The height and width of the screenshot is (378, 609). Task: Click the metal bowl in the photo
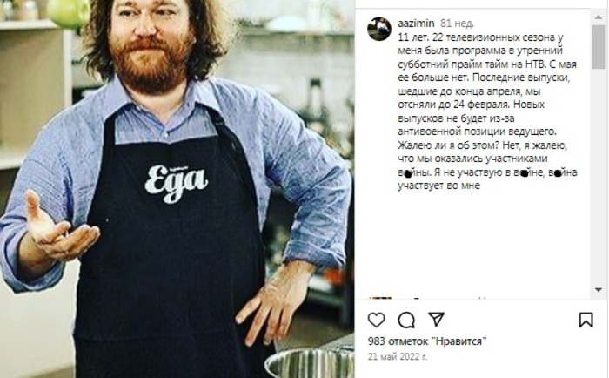click(310, 363)
